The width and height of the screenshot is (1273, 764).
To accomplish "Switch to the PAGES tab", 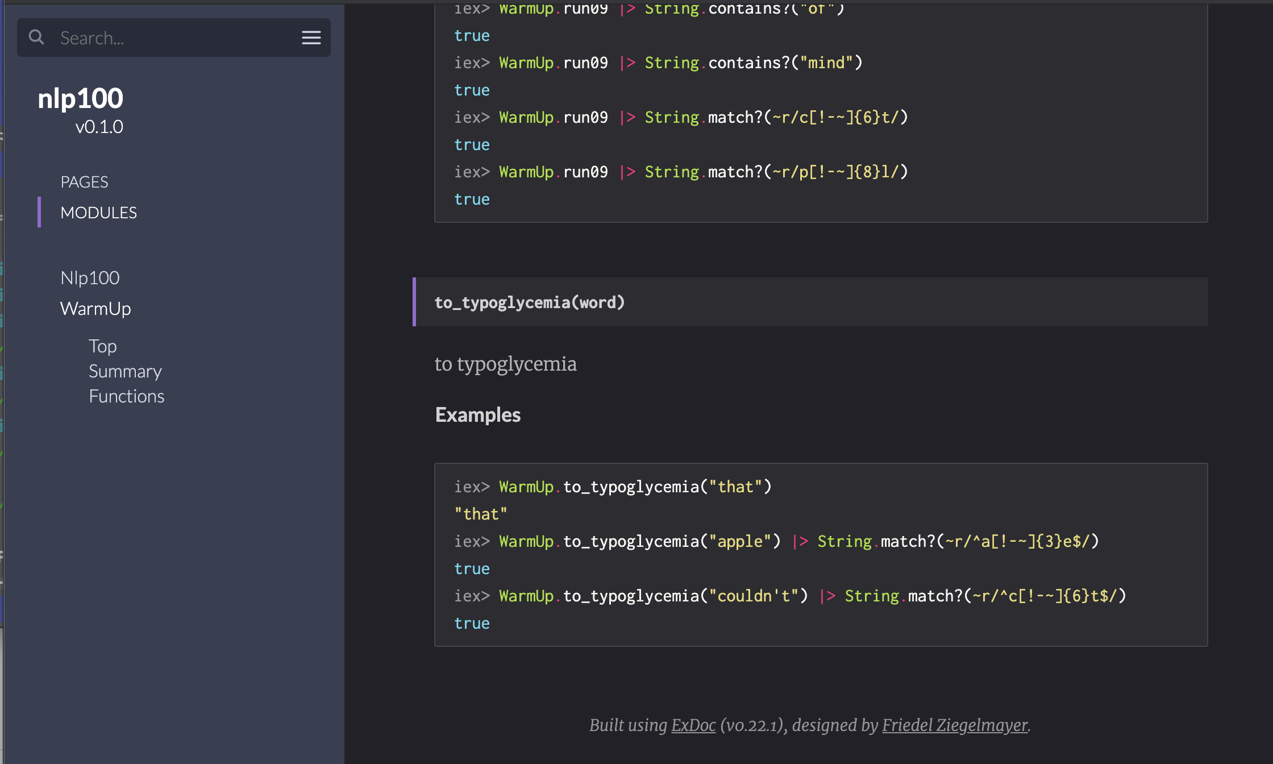I will point(84,182).
